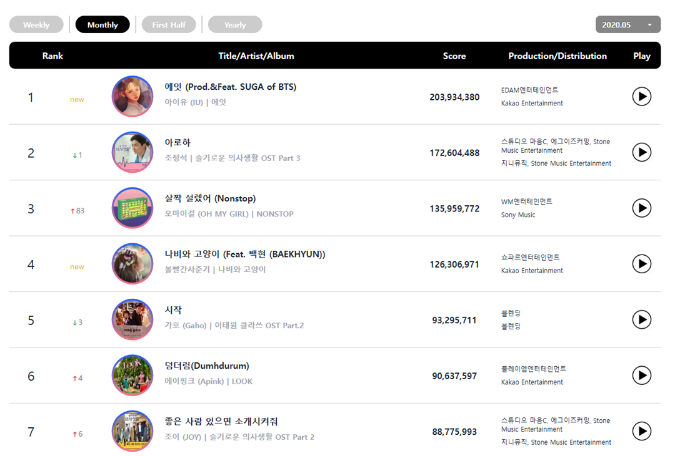This screenshot has height=456, width=675.
Task: Click the song title 덤더럼(Dumhdurum)
Action: click(x=206, y=366)
